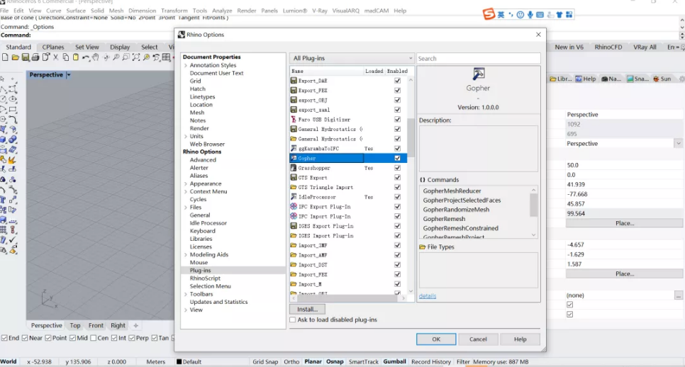Expand Annotation Styles tree node
Viewport: 685px width, 367px height.
coord(186,65)
